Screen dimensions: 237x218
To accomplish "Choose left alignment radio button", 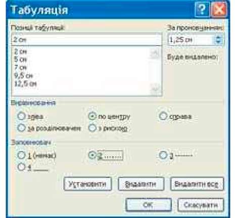I will [21, 116].
